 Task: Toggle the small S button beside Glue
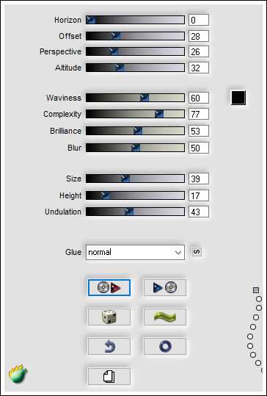(x=197, y=251)
